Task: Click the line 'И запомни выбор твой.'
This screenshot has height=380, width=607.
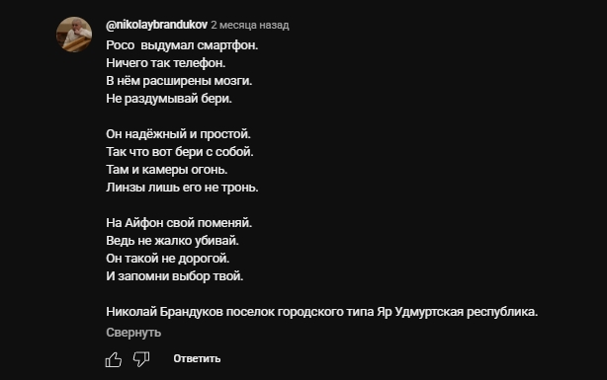Action: pos(175,276)
